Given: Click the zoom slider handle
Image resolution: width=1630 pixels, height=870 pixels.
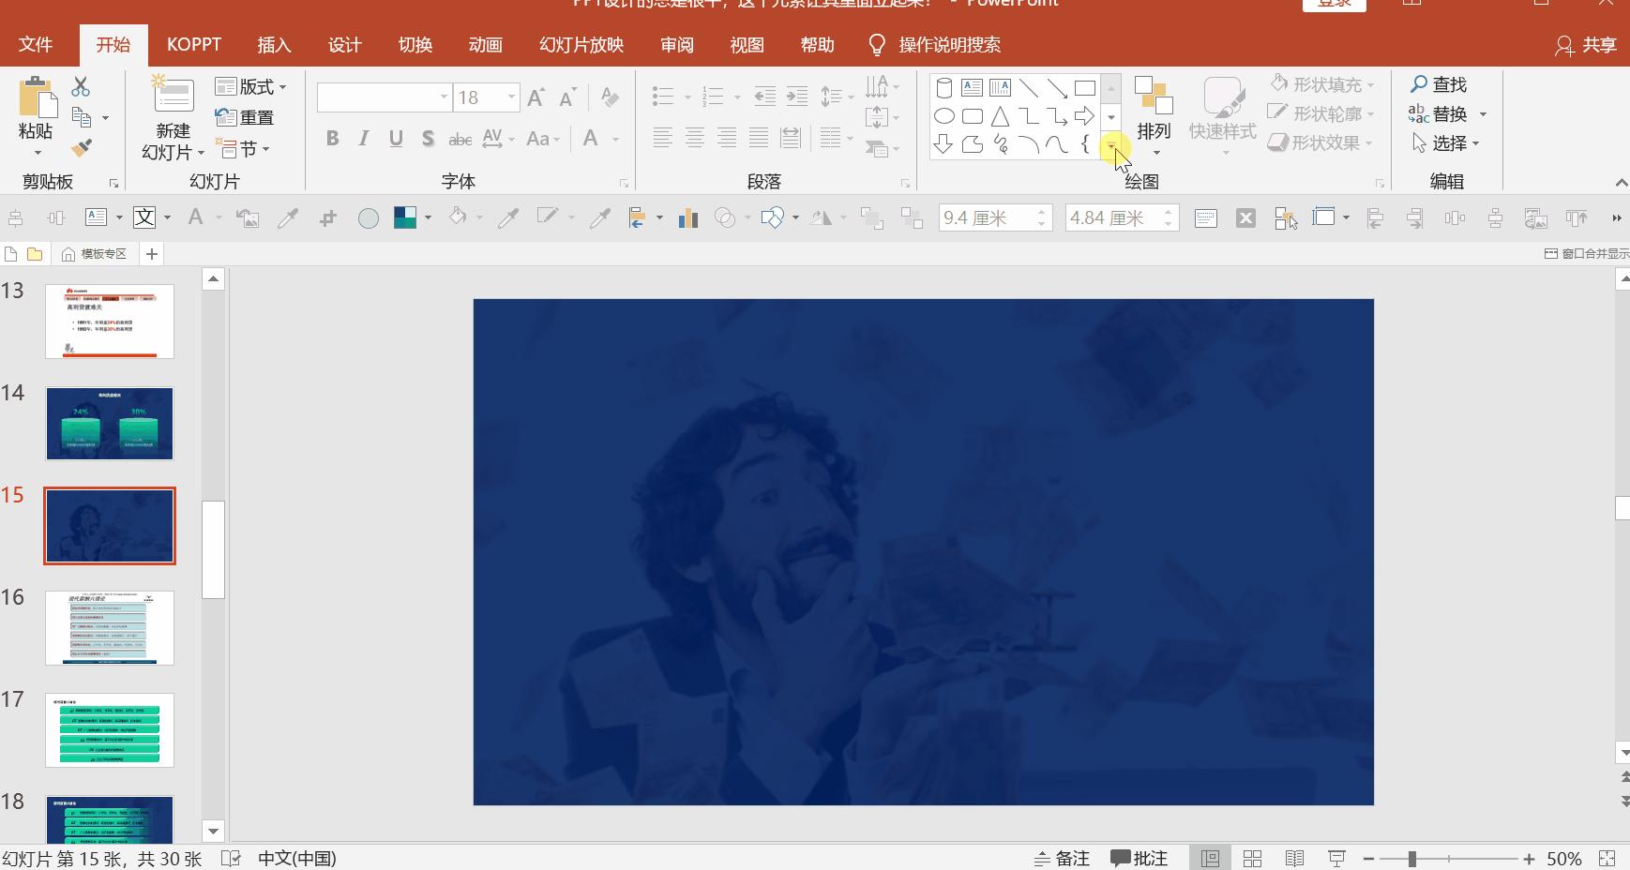Looking at the screenshot, I should point(1411,858).
